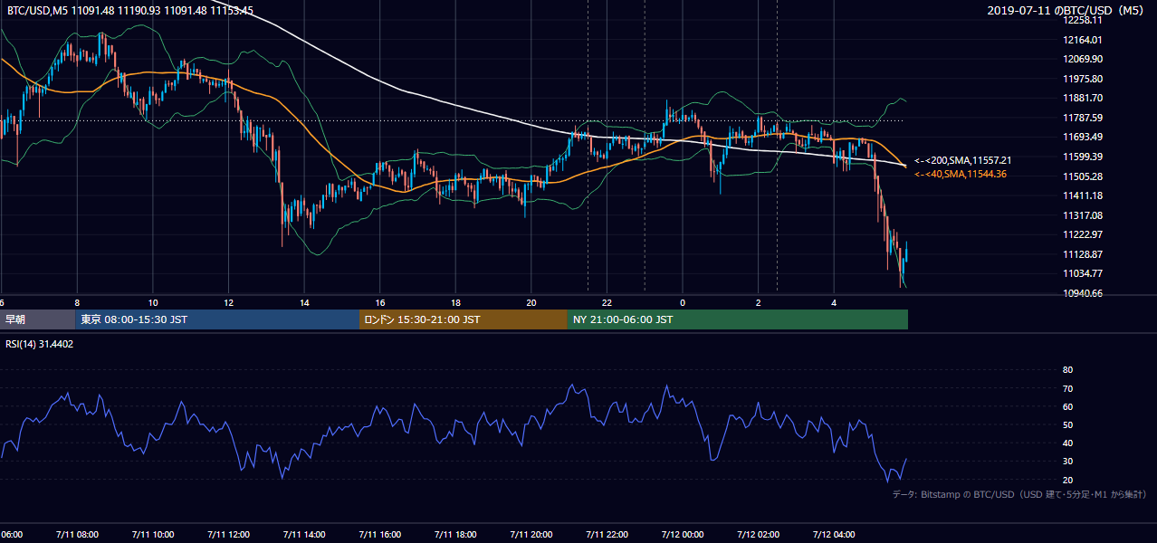The height and width of the screenshot is (543, 1157).
Task: Click the 11787.59 price axis label
Action: (x=1084, y=118)
